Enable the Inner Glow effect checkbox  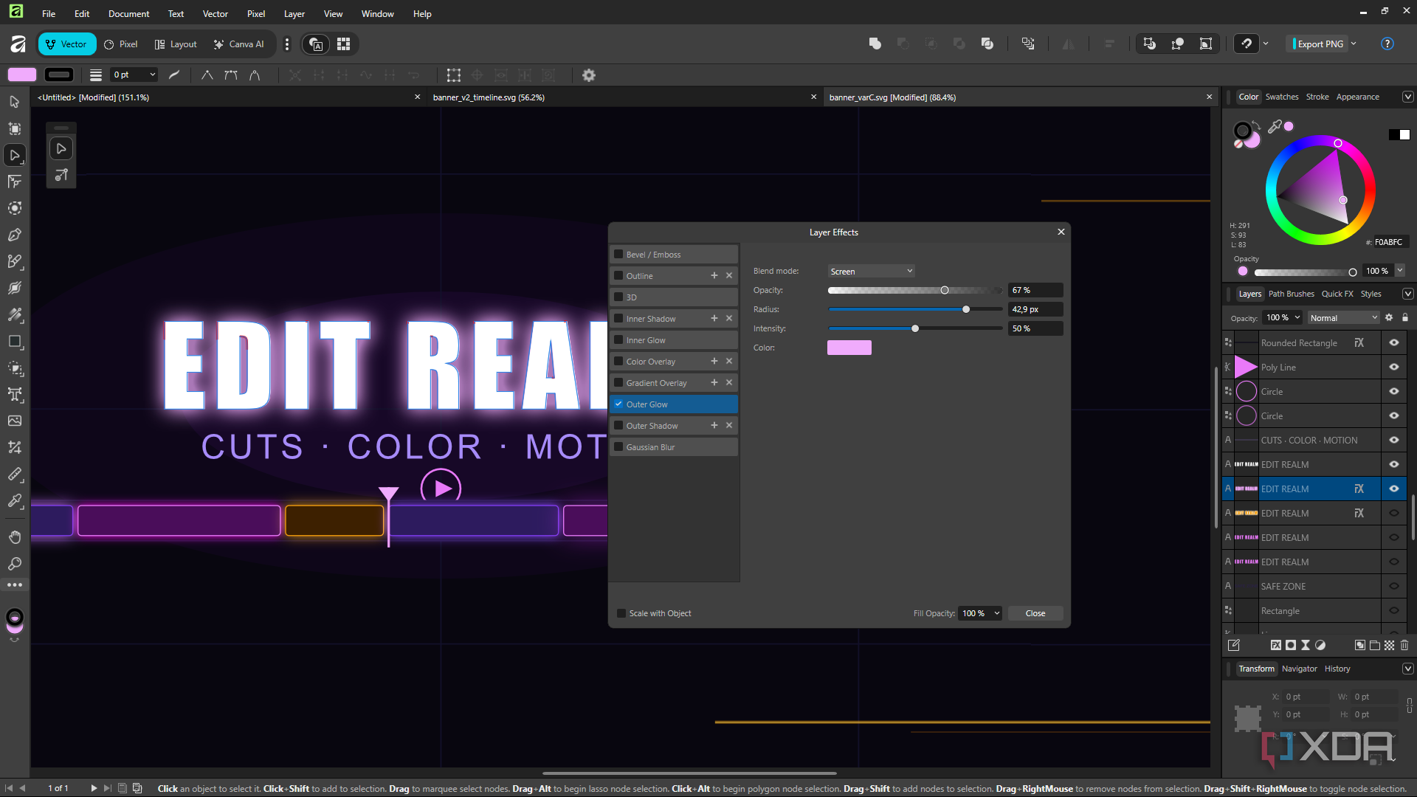pyautogui.click(x=618, y=339)
